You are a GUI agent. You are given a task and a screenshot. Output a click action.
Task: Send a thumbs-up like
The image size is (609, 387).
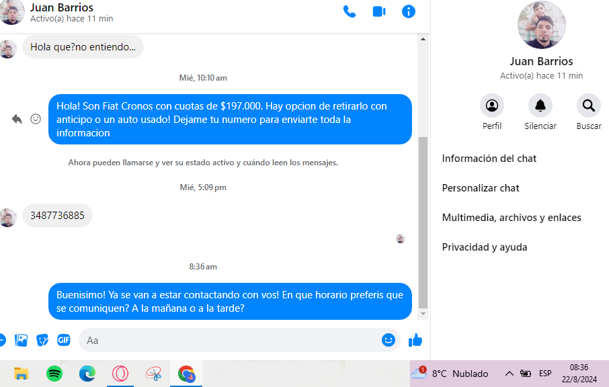415,340
